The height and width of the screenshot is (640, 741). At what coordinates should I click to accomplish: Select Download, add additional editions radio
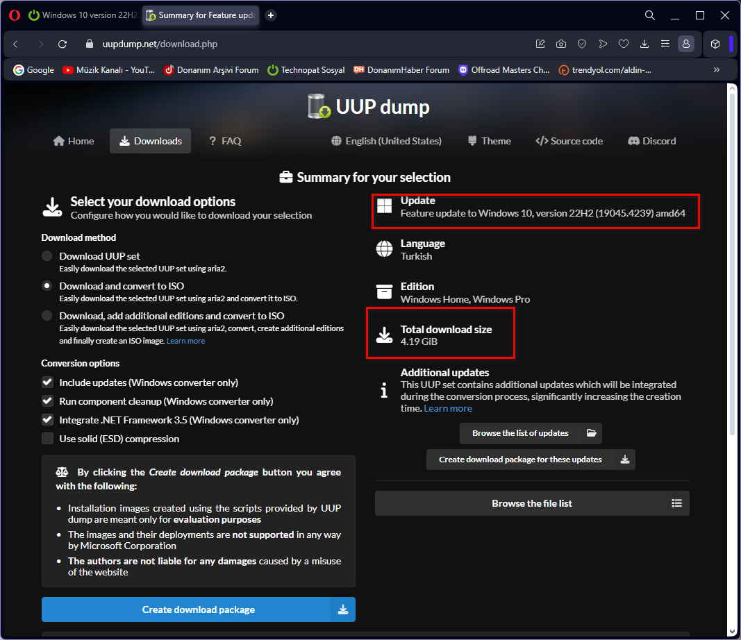point(47,316)
